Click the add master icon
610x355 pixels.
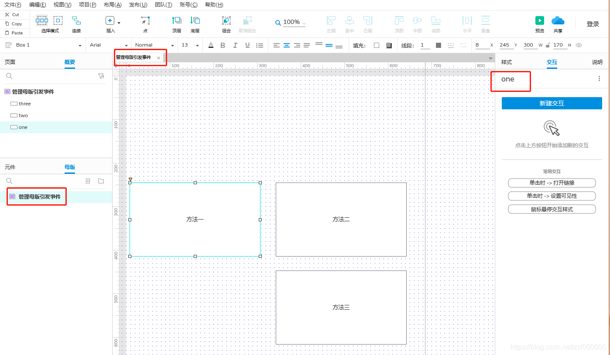pyautogui.click(x=88, y=181)
